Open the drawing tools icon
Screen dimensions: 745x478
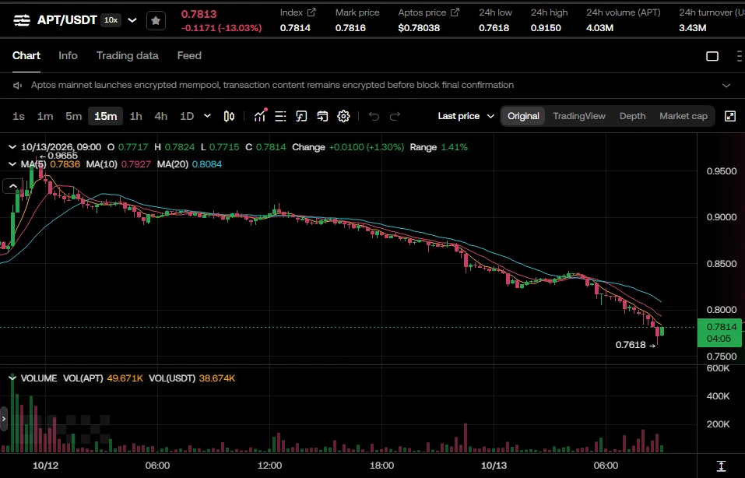(301, 116)
